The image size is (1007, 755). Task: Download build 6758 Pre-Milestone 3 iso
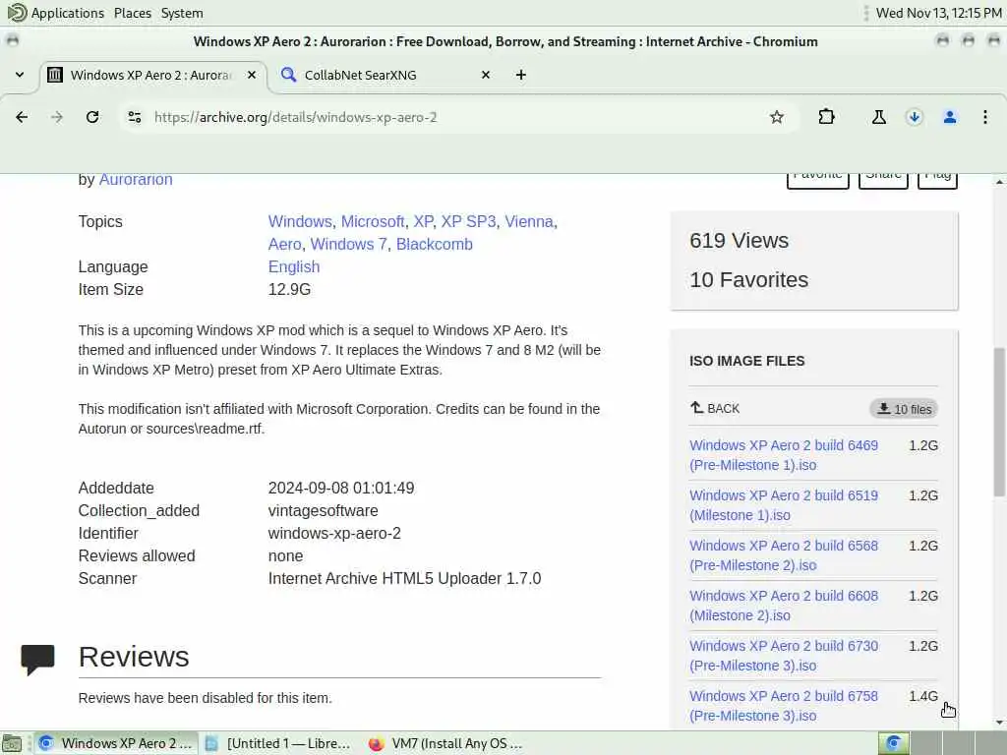784,706
